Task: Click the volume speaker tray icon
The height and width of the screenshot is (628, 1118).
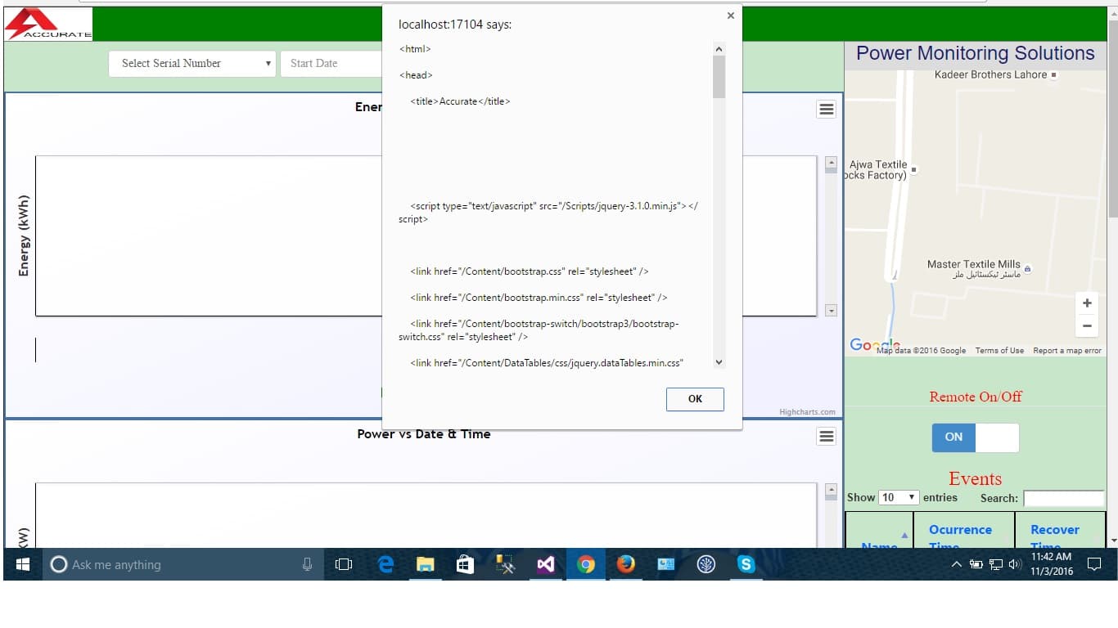Action: pyautogui.click(x=1015, y=564)
